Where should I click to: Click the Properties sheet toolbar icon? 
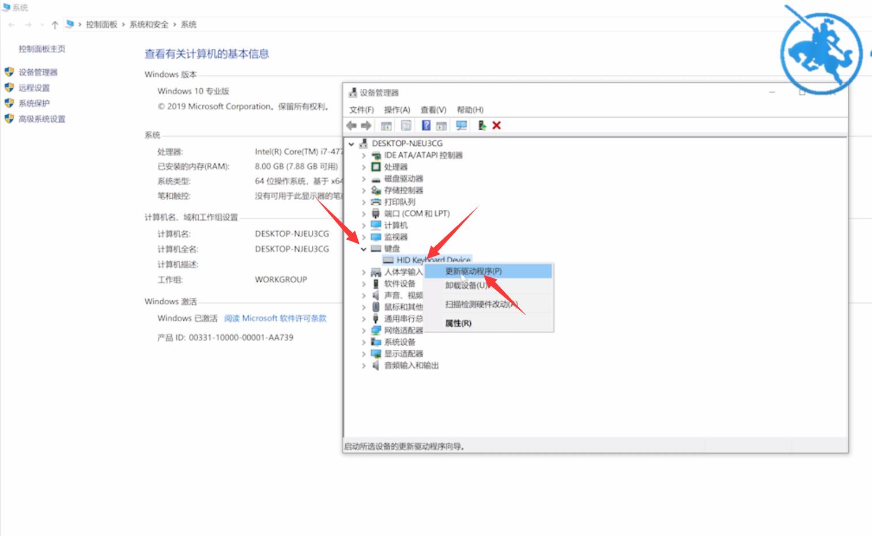click(x=406, y=126)
